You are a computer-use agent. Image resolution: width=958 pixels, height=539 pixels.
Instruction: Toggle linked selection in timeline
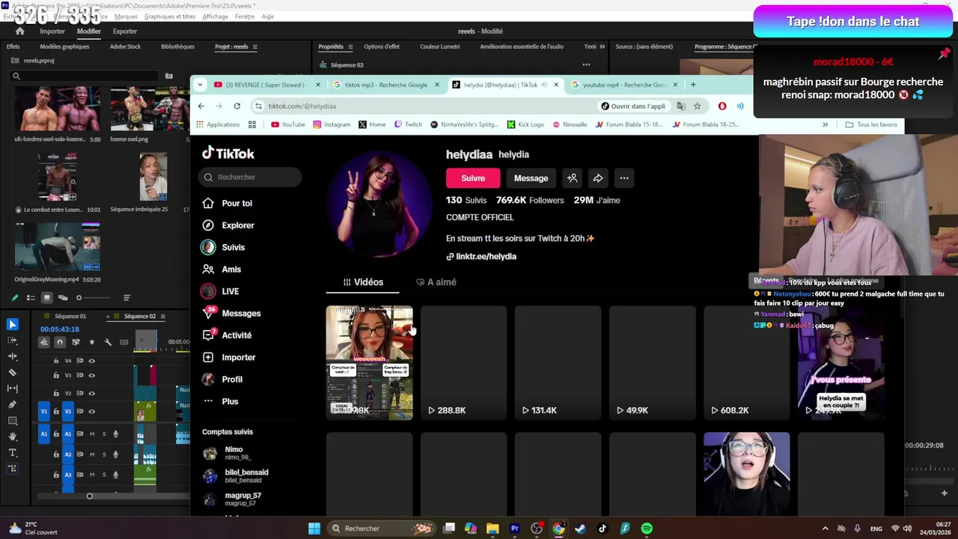pos(76,342)
